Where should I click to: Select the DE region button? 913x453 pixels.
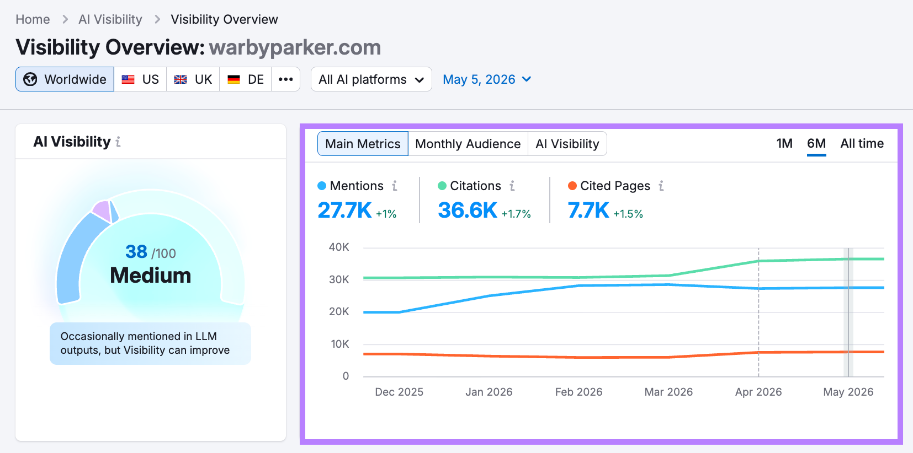coord(246,79)
